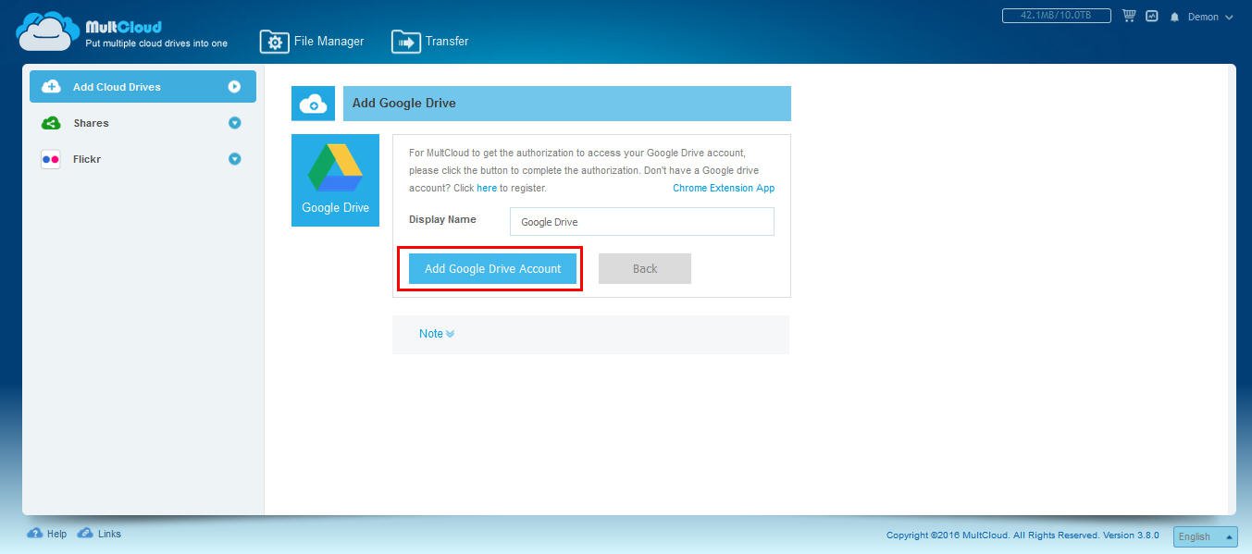Click the copyright version text in footer

coord(1023,536)
